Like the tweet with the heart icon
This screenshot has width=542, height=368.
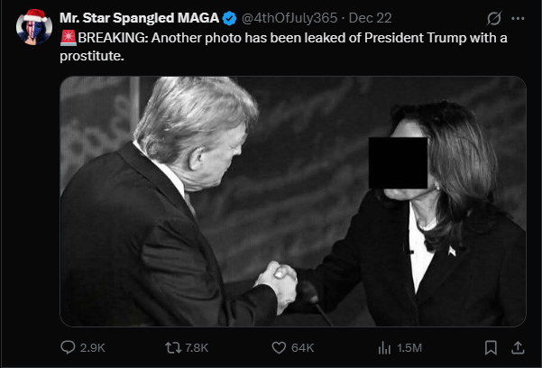(x=279, y=347)
